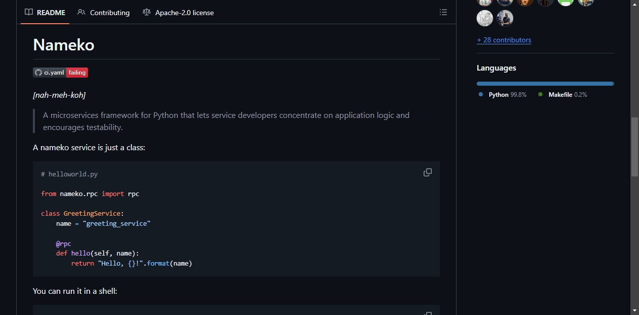The height and width of the screenshot is (315, 639).
Task: Click the "[nah-meh-koh]" pronunciation text
Action: coord(59,95)
